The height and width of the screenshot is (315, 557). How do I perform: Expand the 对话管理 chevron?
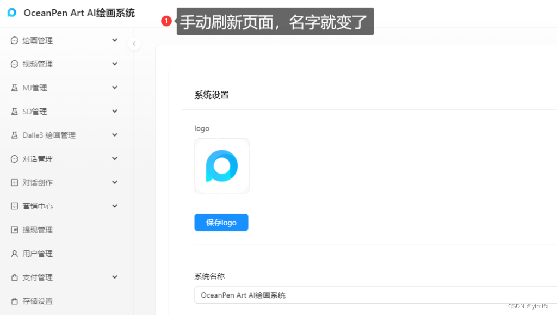point(114,159)
